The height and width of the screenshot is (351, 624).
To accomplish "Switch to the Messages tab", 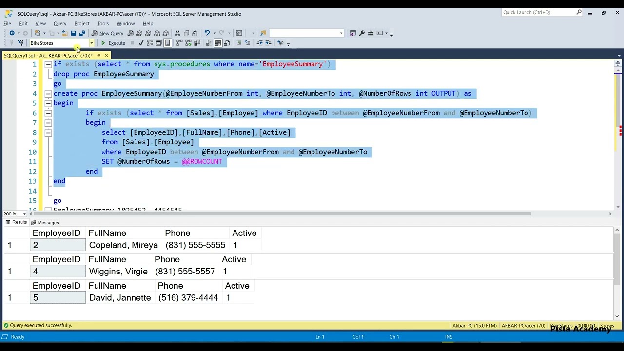I will 45,222.
